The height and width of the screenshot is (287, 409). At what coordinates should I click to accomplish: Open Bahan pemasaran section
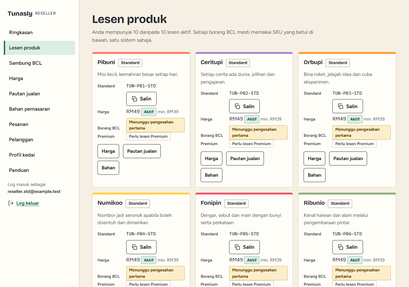coord(40,109)
